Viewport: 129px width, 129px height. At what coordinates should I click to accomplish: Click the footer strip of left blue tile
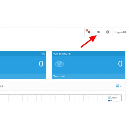pos(23,76)
